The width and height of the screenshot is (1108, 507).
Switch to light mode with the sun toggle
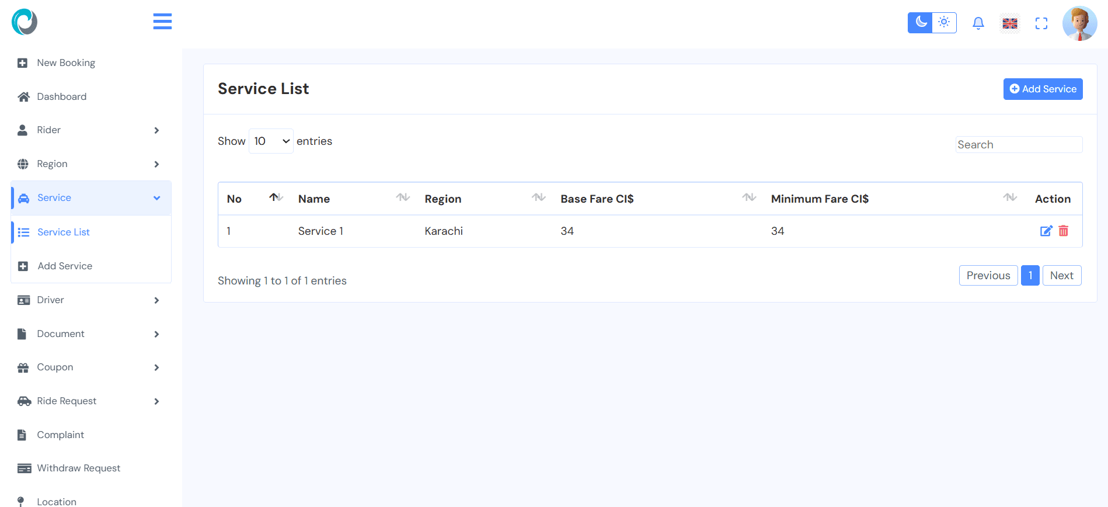(x=944, y=23)
